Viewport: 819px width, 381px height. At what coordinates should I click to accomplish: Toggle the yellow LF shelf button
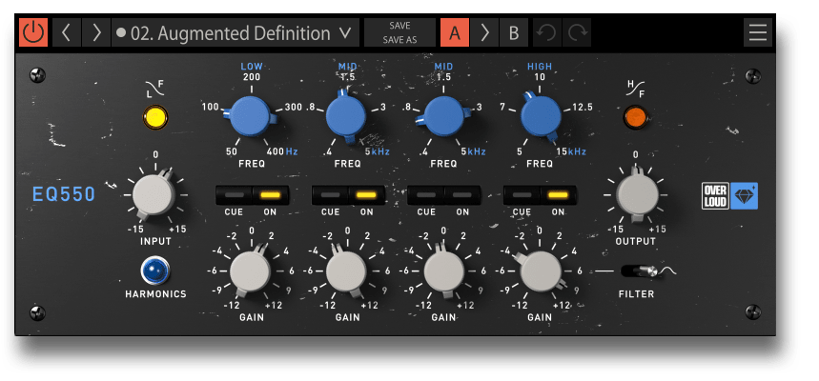pyautogui.click(x=155, y=117)
